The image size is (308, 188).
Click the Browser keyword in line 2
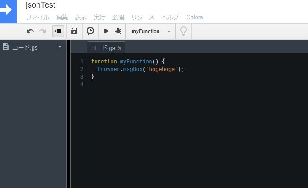[x=108, y=69]
